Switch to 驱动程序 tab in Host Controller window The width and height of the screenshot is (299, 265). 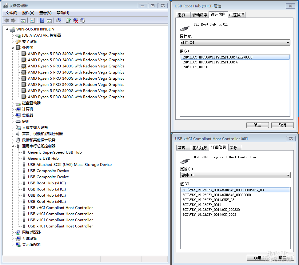200,148
